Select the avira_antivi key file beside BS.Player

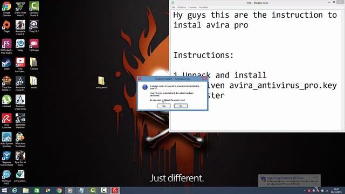[20, 176]
